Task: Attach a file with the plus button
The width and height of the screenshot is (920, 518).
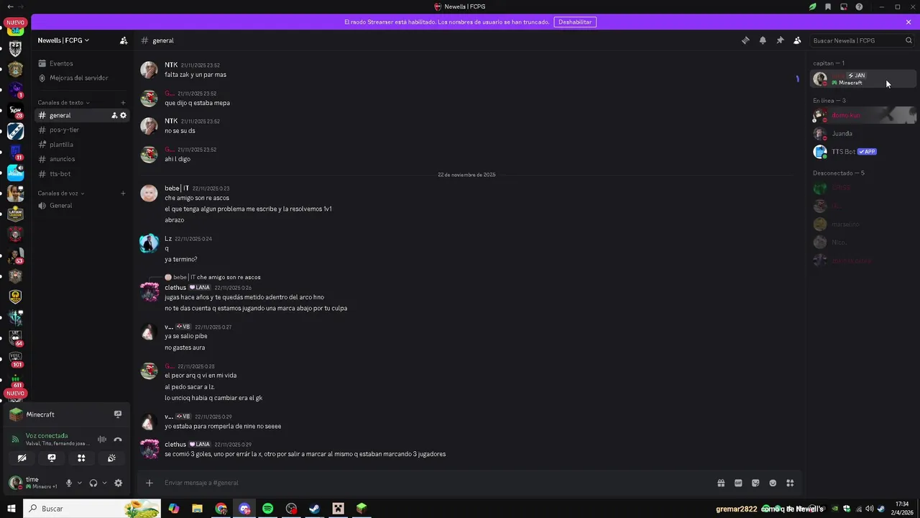Action: click(149, 483)
